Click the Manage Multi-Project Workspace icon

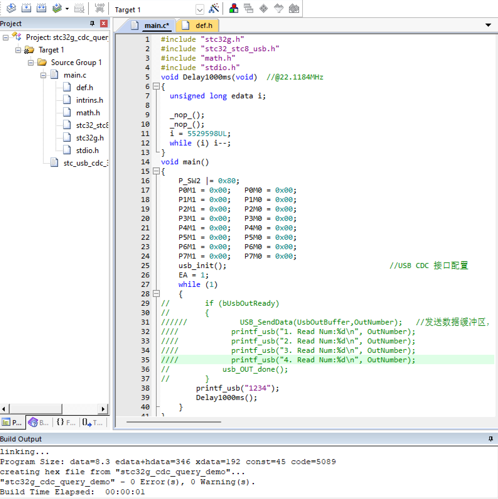pyautogui.click(x=249, y=8)
